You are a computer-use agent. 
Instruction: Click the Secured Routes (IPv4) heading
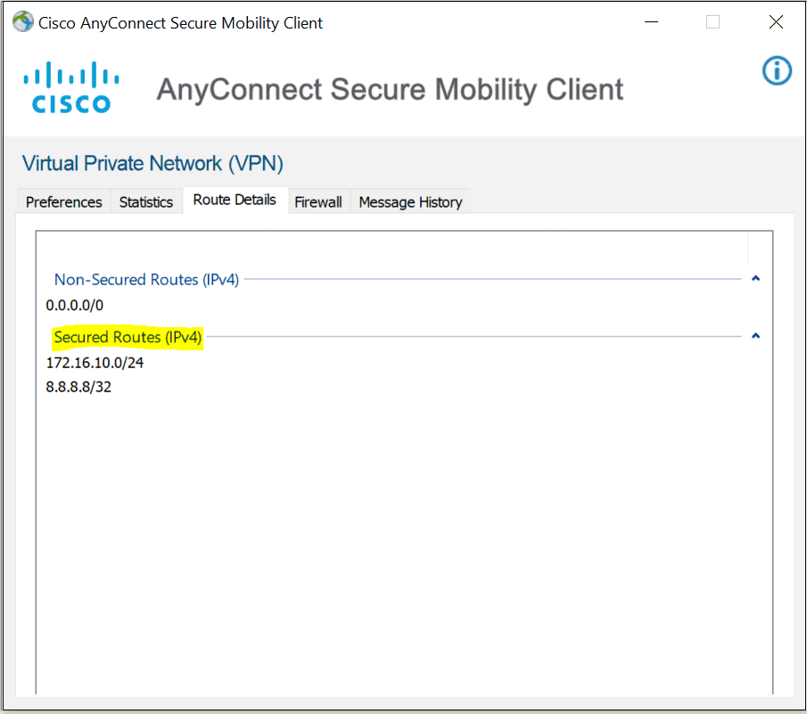click(128, 338)
